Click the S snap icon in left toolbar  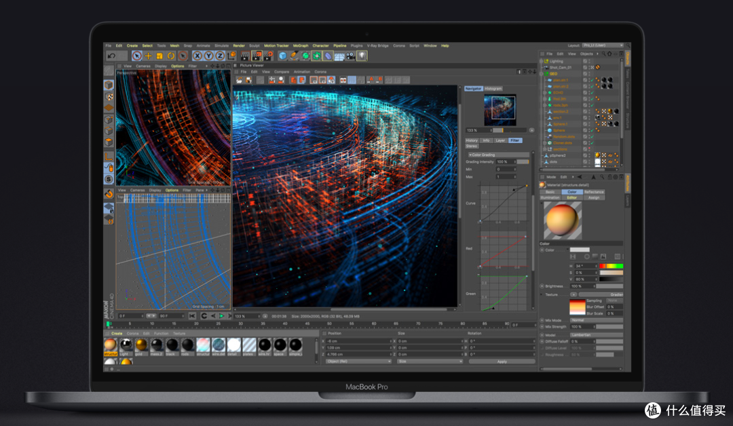pos(109,179)
